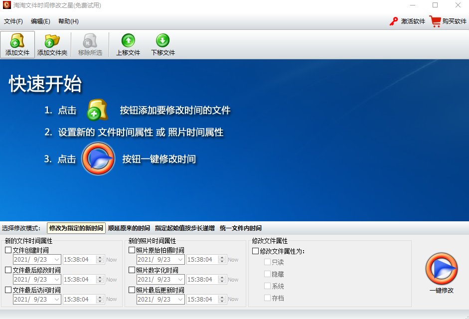Click Now next to 文件创建时间
469x319 pixels.
point(111,260)
